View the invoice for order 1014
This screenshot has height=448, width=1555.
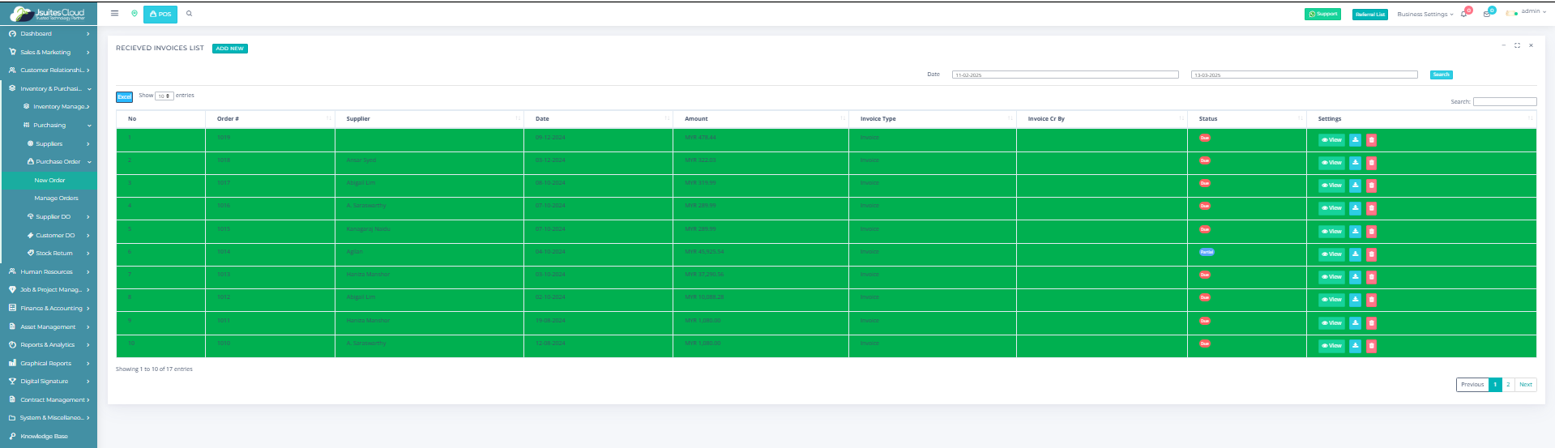1331,254
